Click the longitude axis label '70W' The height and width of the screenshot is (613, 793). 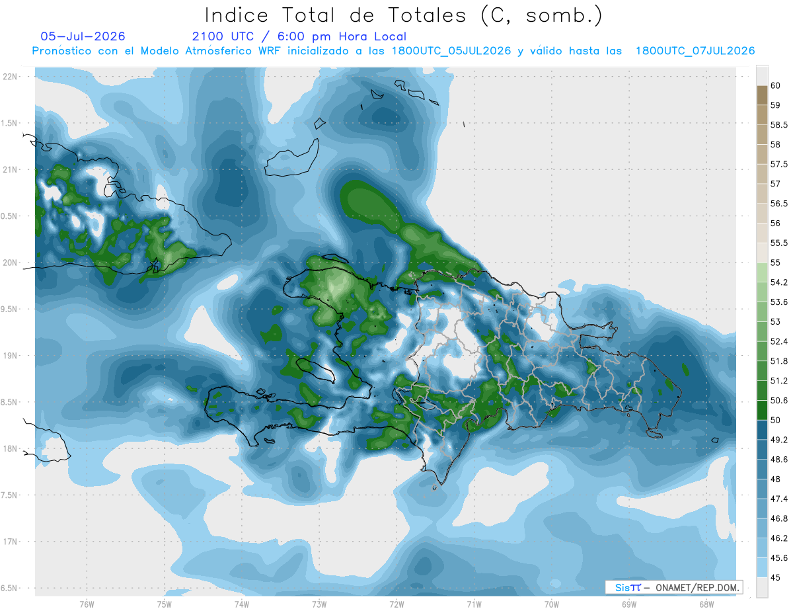(x=552, y=604)
